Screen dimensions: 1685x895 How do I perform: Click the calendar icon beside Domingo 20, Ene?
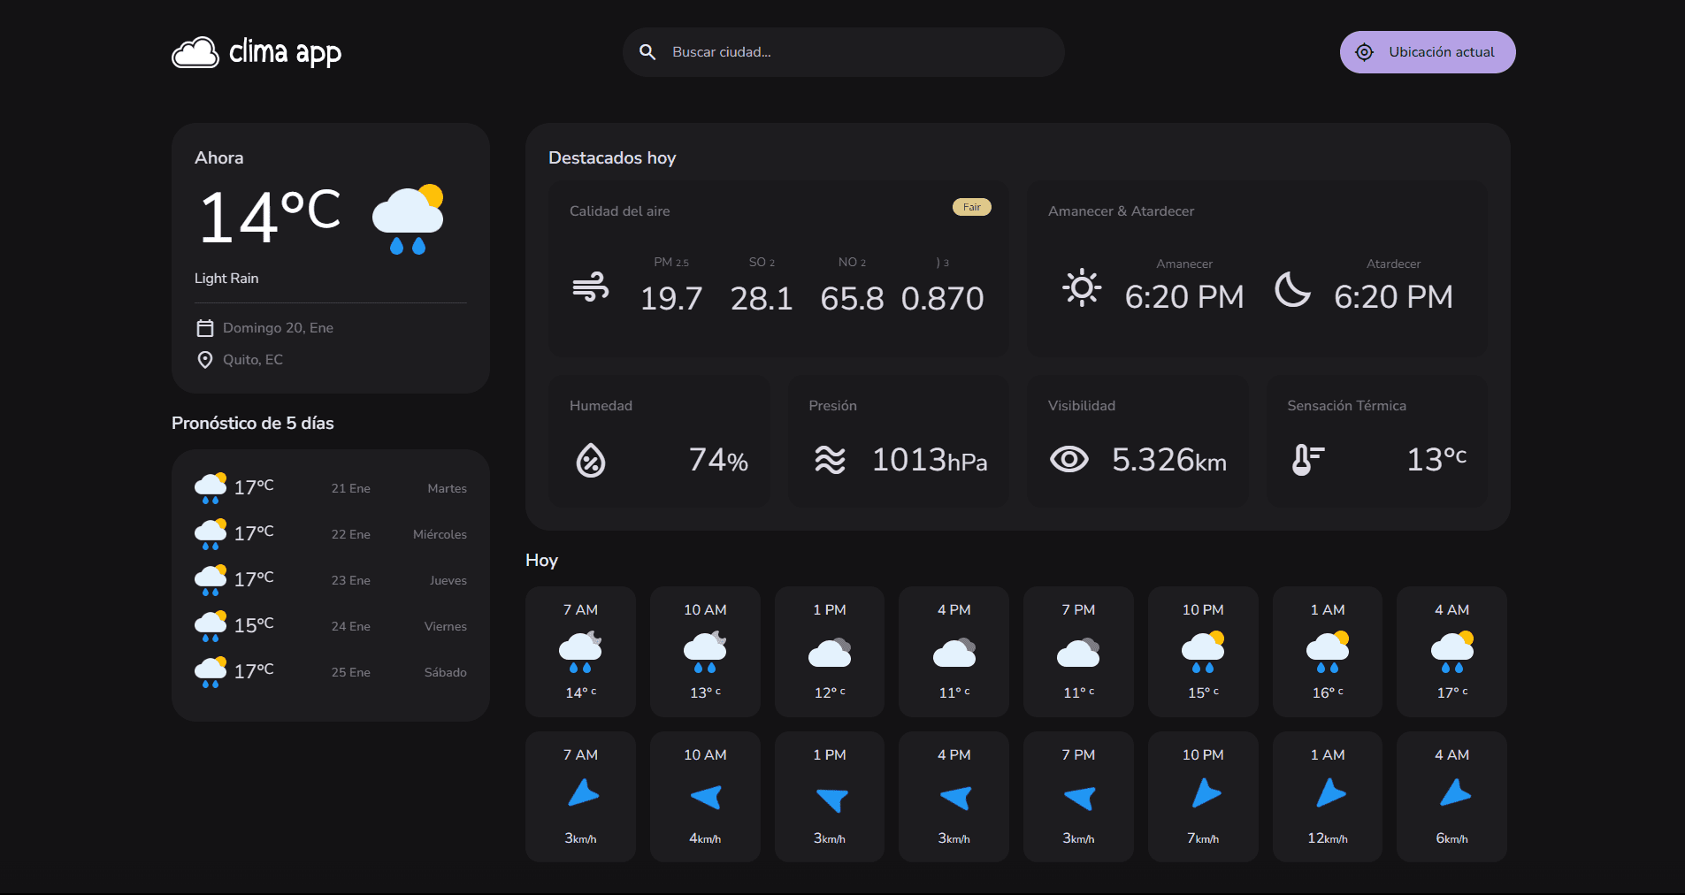click(x=204, y=327)
